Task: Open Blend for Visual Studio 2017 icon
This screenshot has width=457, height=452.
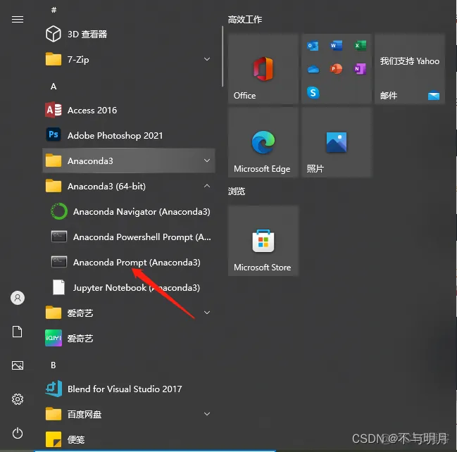Action: pos(54,389)
